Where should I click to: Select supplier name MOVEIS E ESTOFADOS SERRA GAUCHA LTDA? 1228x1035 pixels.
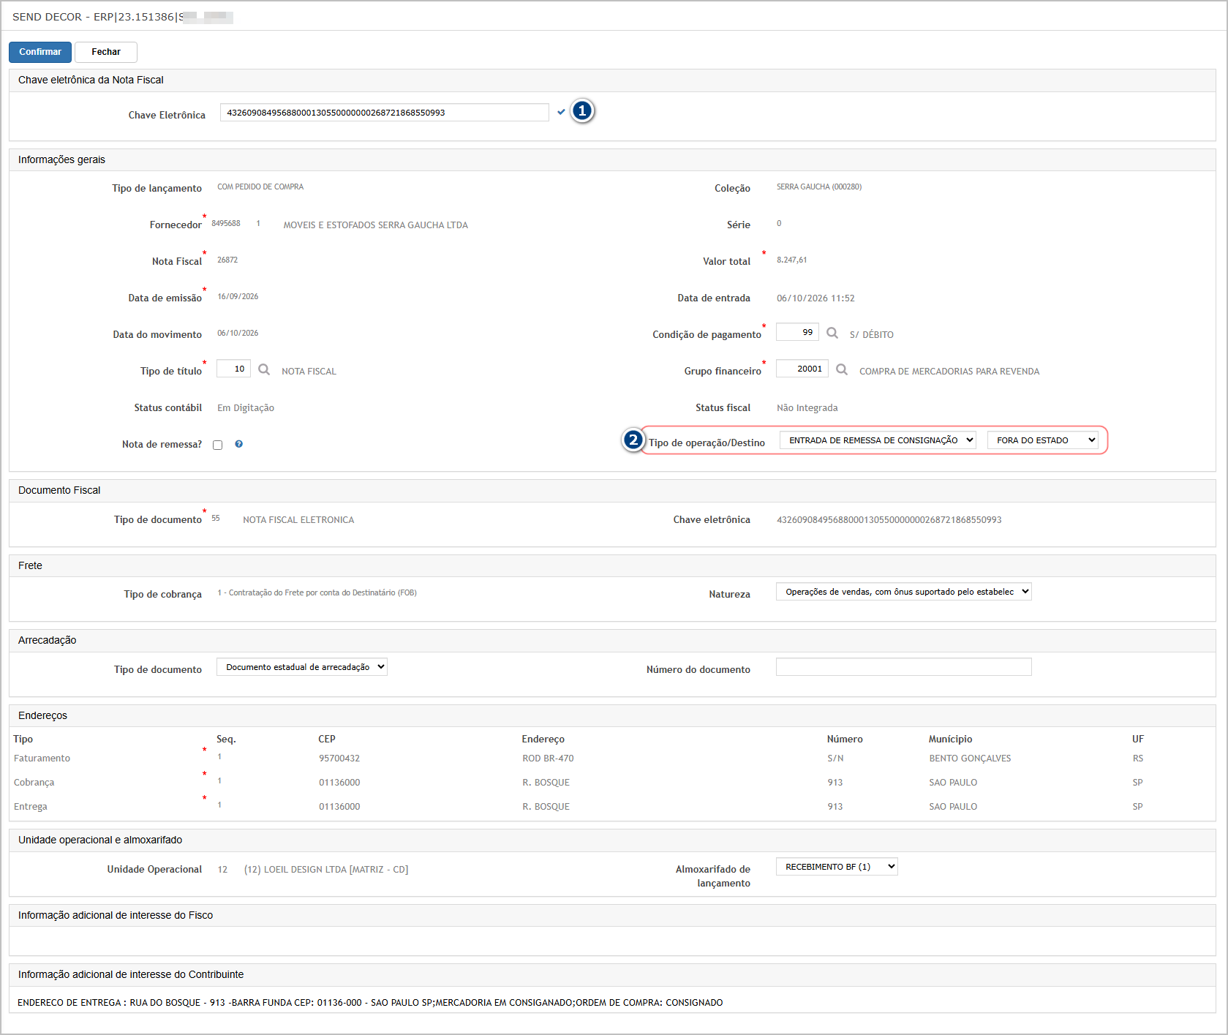[x=376, y=225]
